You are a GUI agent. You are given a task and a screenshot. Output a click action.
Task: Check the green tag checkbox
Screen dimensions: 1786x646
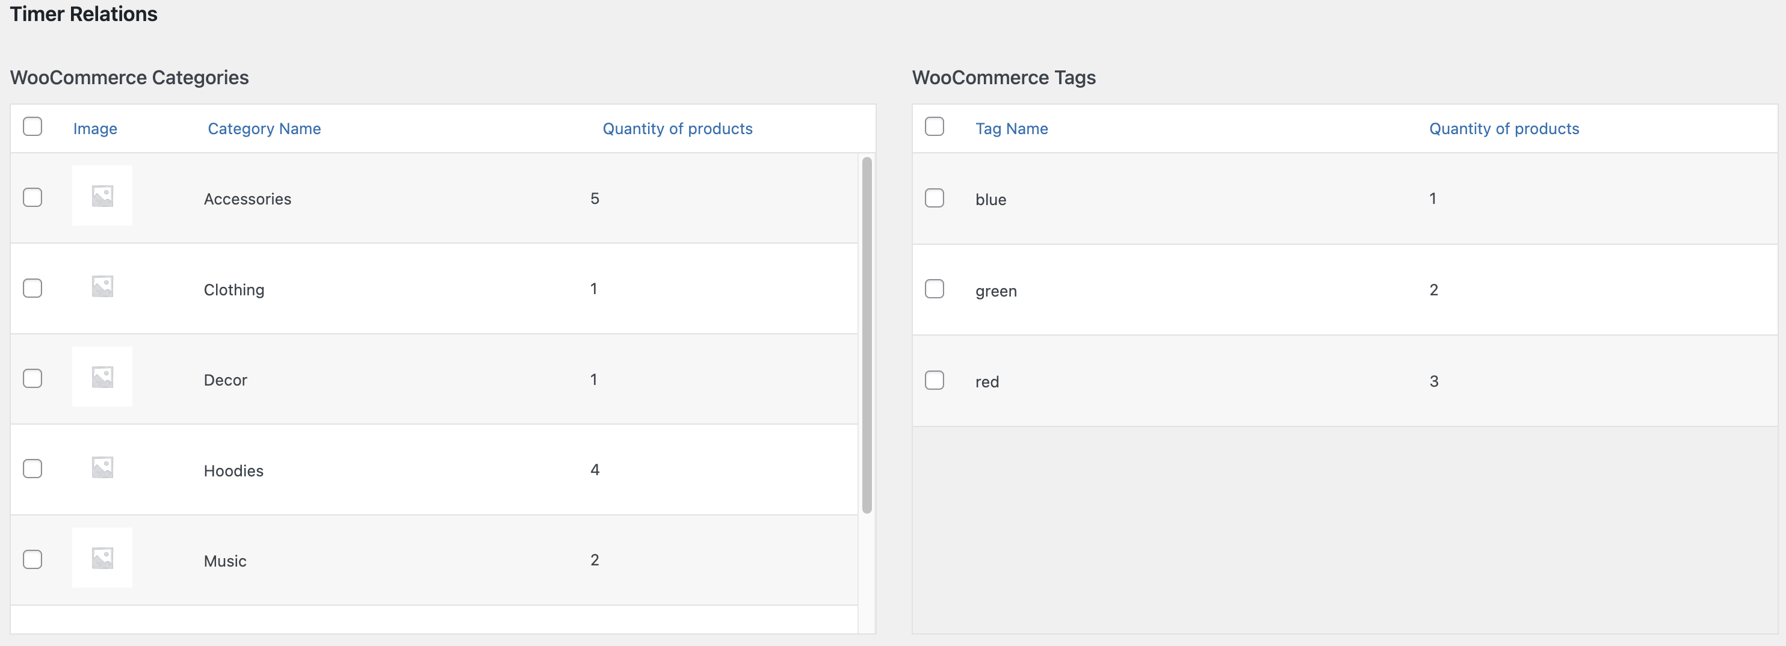(x=935, y=288)
